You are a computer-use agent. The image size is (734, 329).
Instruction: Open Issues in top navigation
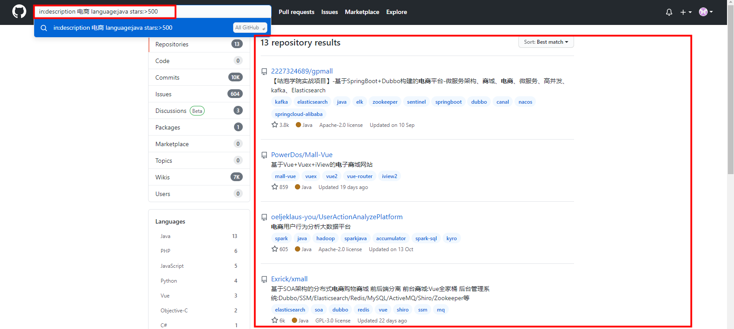[330, 12]
